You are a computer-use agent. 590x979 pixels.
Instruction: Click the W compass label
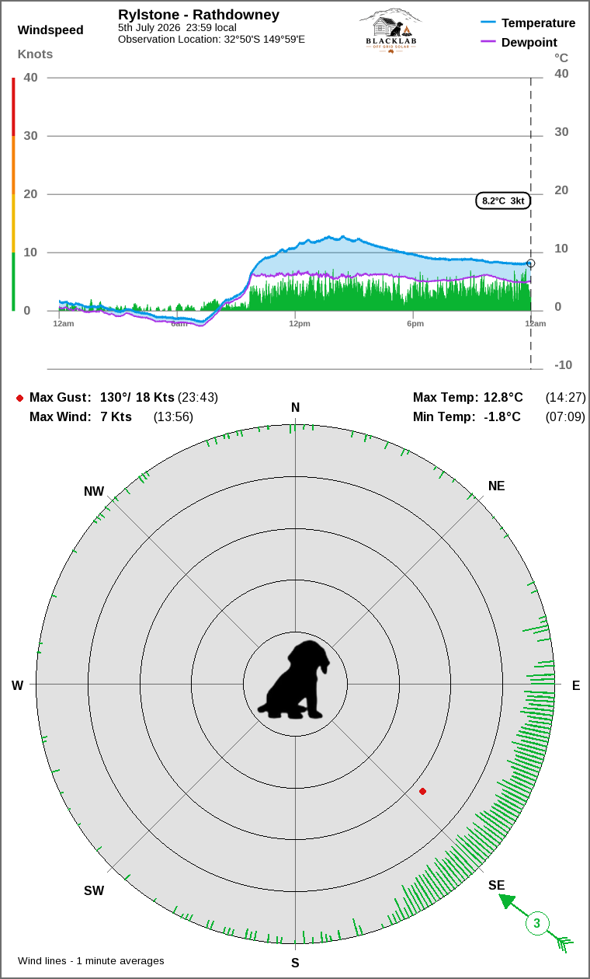tap(17, 685)
